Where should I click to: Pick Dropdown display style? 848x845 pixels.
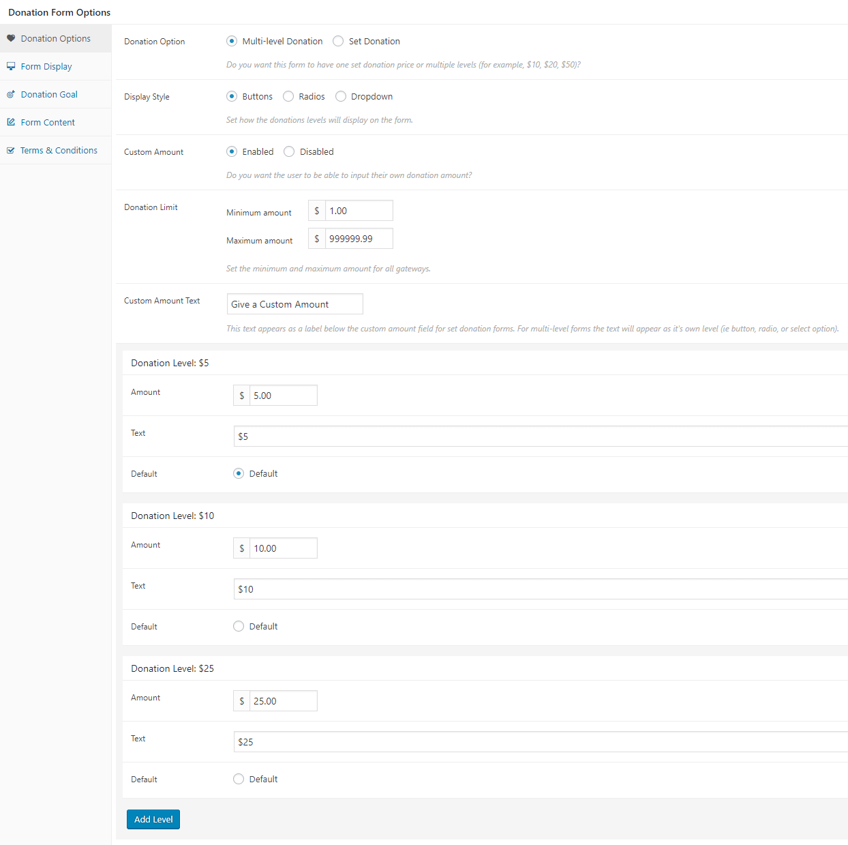pos(341,96)
